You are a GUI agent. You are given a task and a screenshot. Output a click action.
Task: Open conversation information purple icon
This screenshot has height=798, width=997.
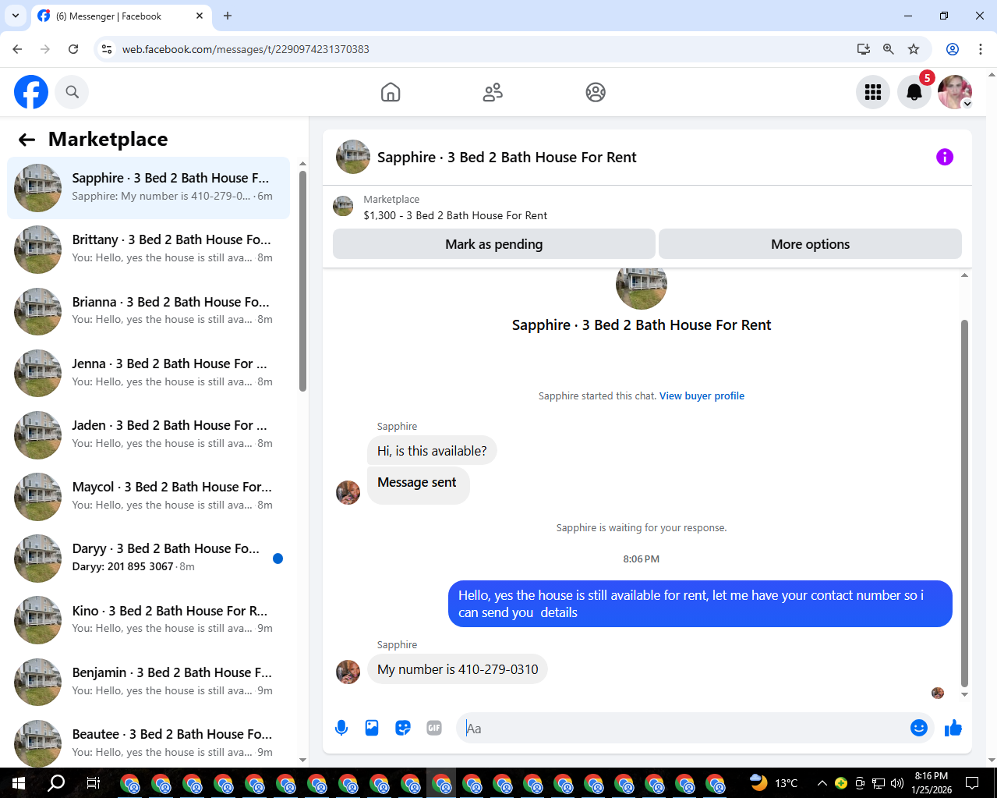click(x=945, y=157)
